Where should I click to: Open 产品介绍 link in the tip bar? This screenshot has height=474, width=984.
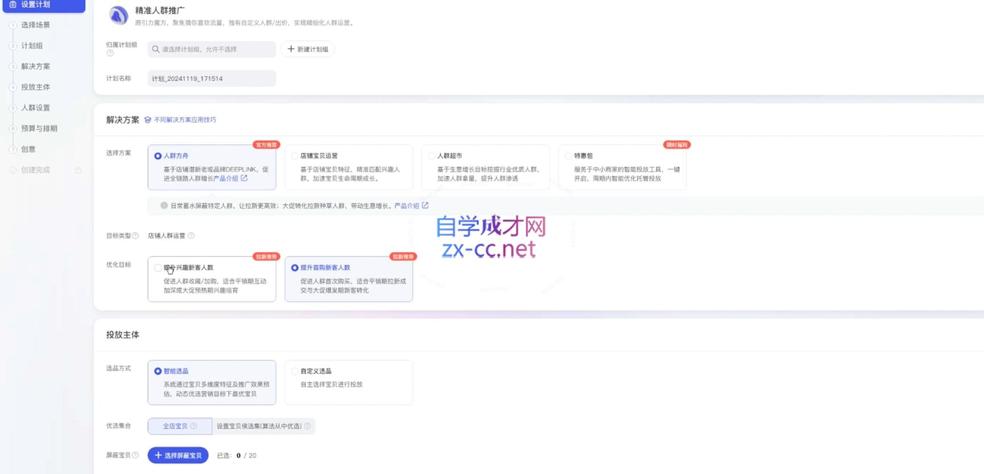[x=407, y=206]
